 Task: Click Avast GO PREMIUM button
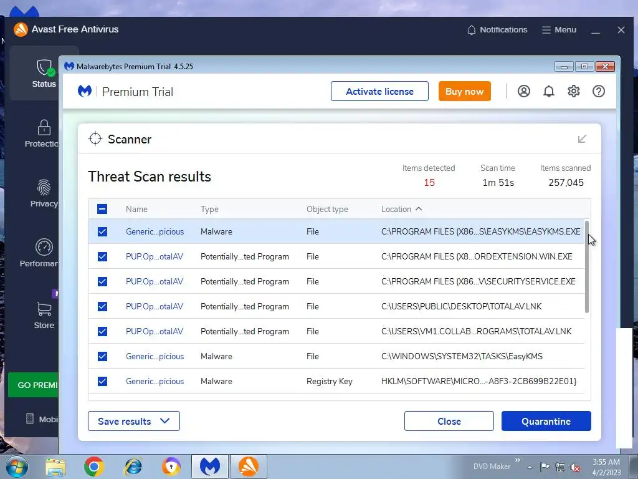click(34, 385)
